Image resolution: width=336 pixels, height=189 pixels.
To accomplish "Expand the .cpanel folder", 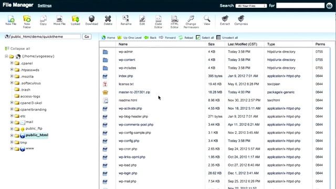I will coord(12,63).
